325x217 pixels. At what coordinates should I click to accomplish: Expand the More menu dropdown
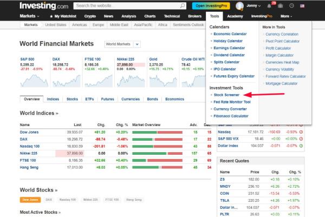point(286,16)
